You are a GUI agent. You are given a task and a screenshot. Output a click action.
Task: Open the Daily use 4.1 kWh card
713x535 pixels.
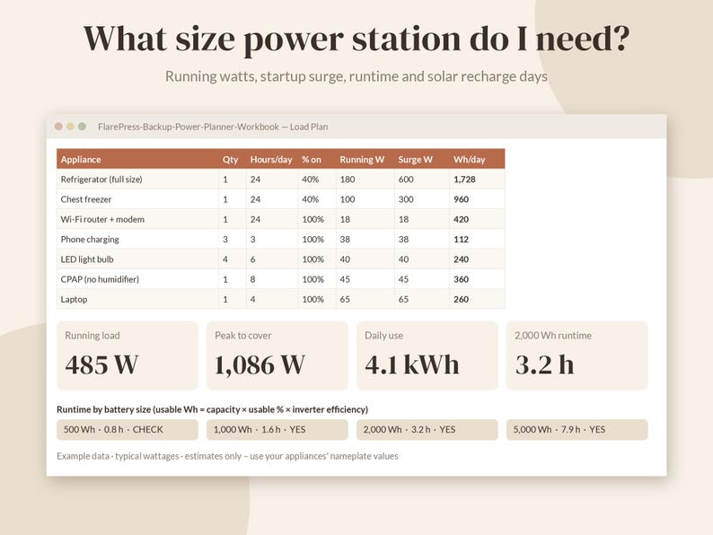pos(427,355)
